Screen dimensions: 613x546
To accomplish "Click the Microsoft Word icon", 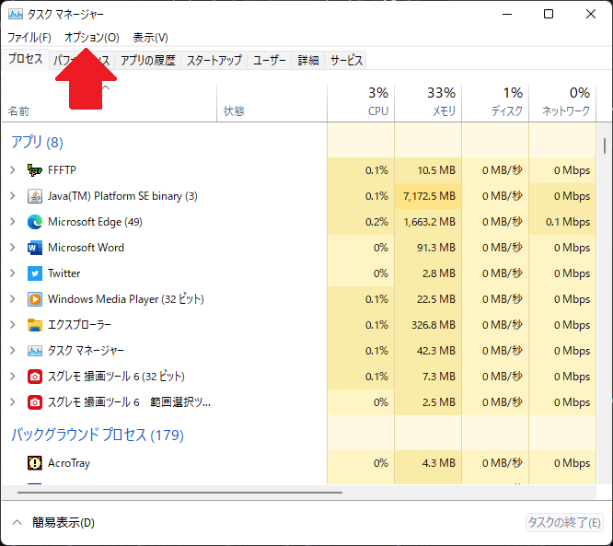I will (x=35, y=248).
